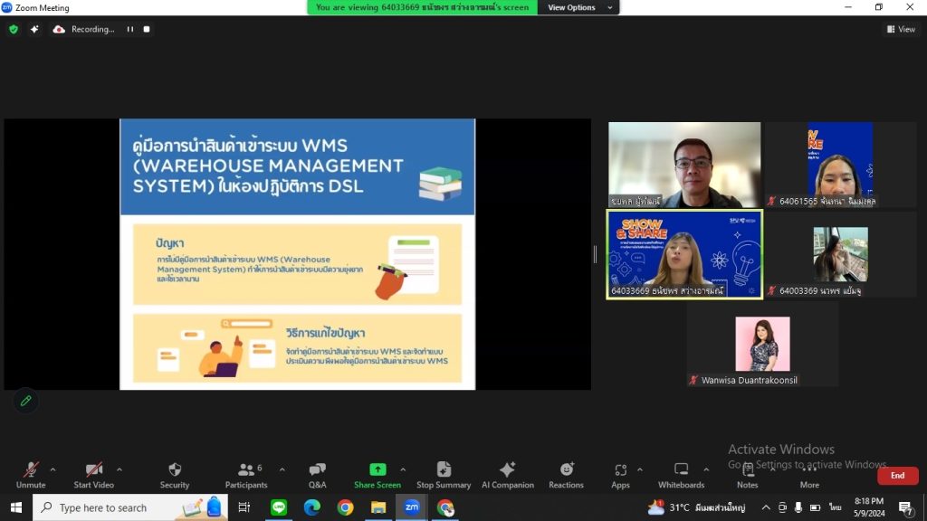The width and height of the screenshot is (927, 521).
Task: Click the green Share Screen icon
Action: pyautogui.click(x=377, y=469)
